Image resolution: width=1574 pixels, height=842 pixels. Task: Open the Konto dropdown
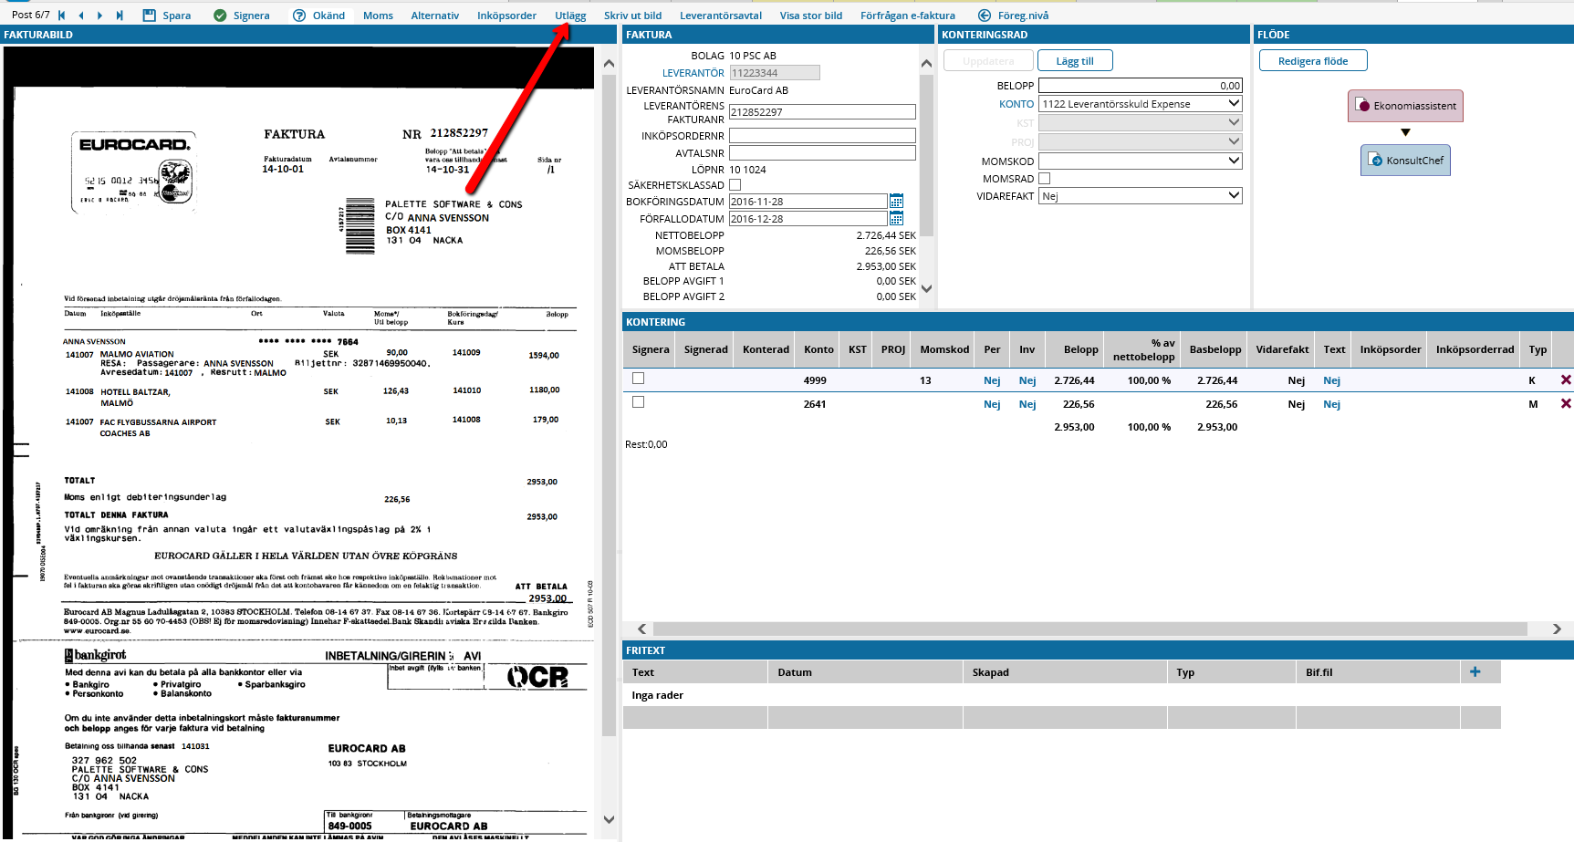tap(1141, 104)
